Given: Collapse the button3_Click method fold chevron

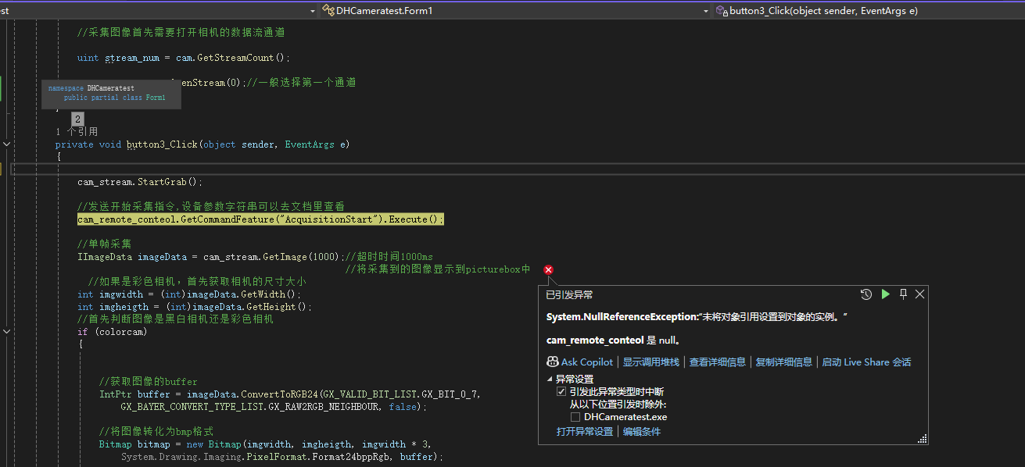Looking at the screenshot, I should tap(6, 144).
